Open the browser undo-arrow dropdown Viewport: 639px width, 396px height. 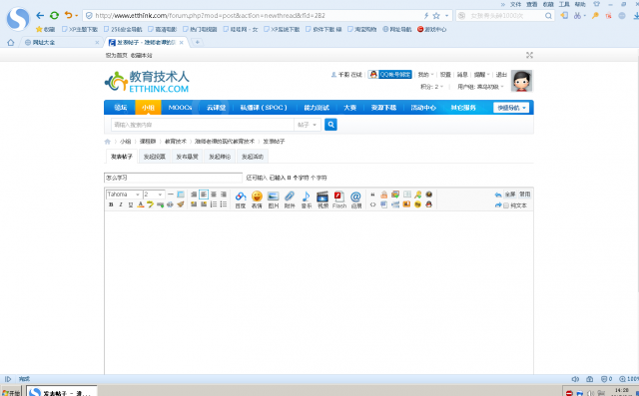(76, 16)
